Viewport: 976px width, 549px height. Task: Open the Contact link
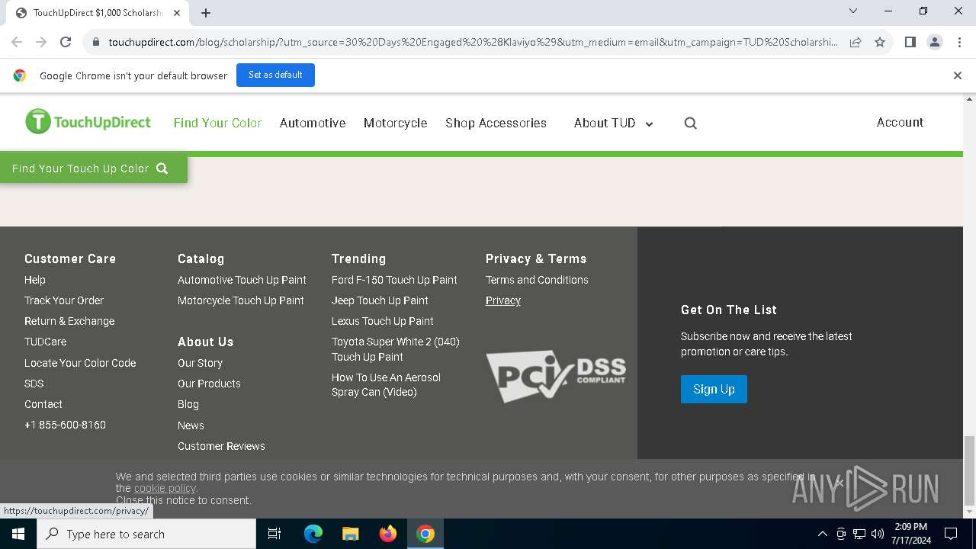[43, 404]
